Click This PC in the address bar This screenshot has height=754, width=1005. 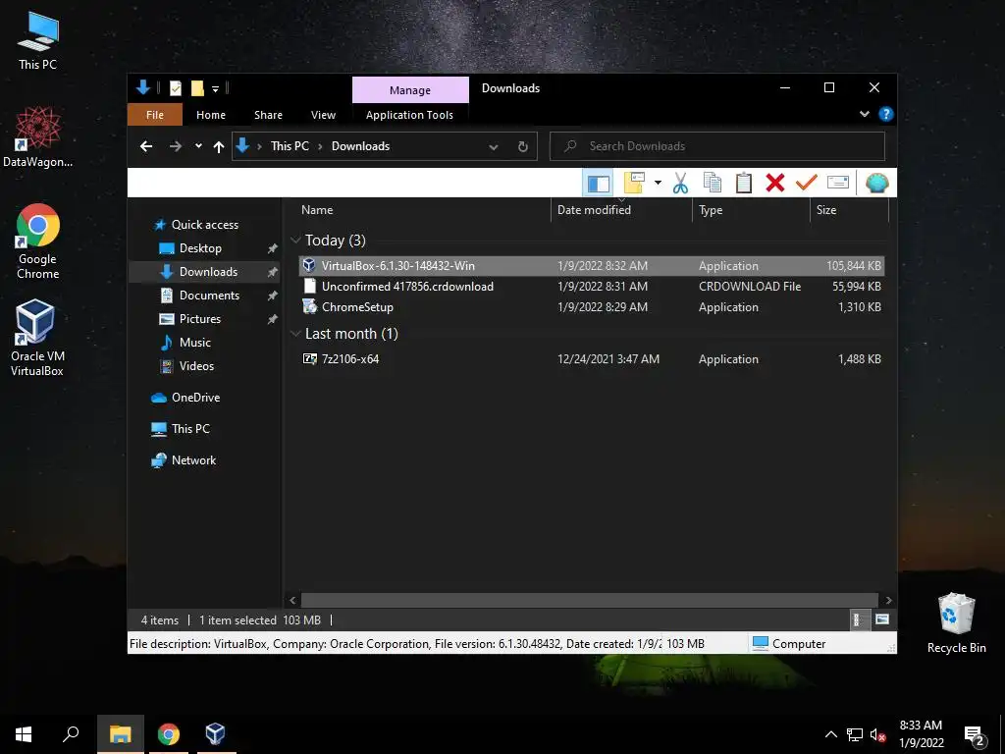click(x=290, y=146)
